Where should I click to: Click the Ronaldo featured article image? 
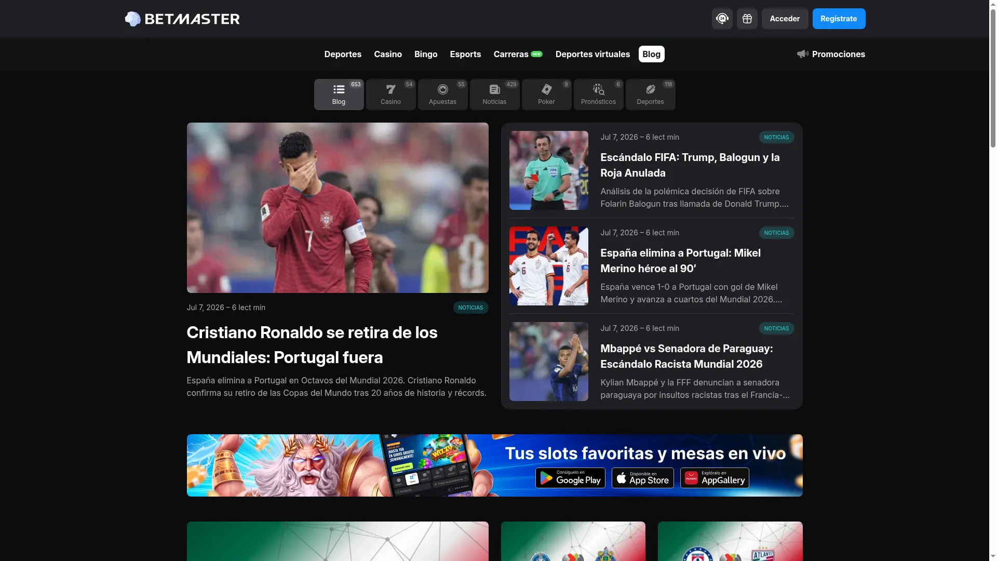[x=338, y=208]
